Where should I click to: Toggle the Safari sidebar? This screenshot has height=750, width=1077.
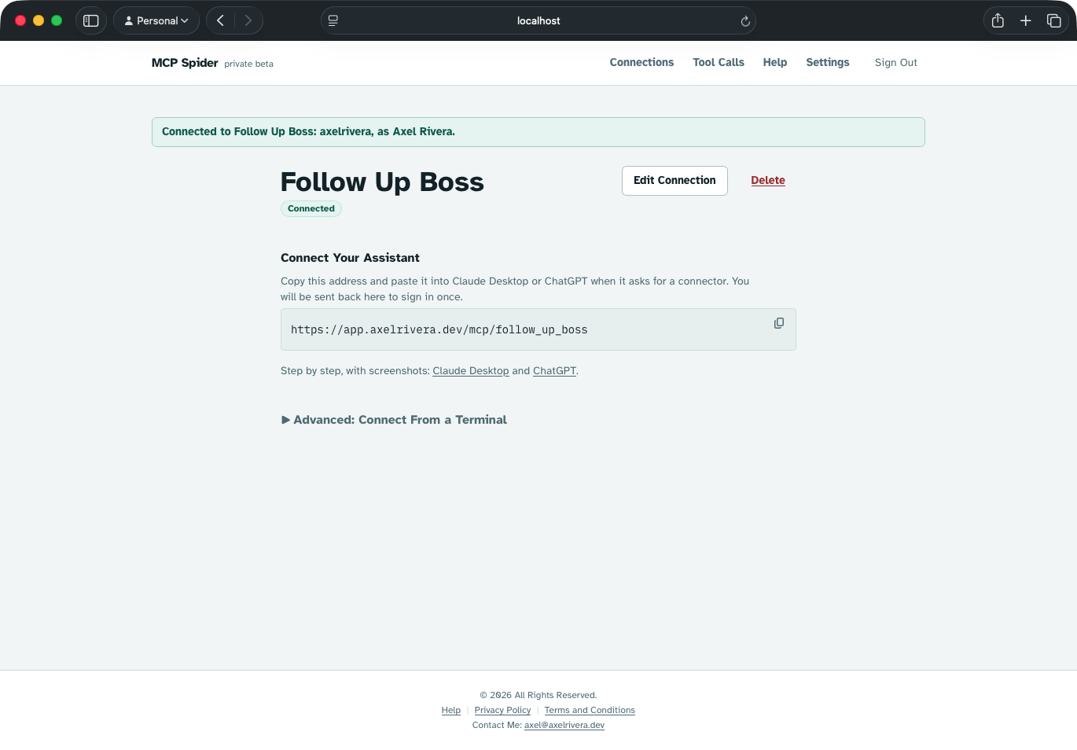(91, 20)
